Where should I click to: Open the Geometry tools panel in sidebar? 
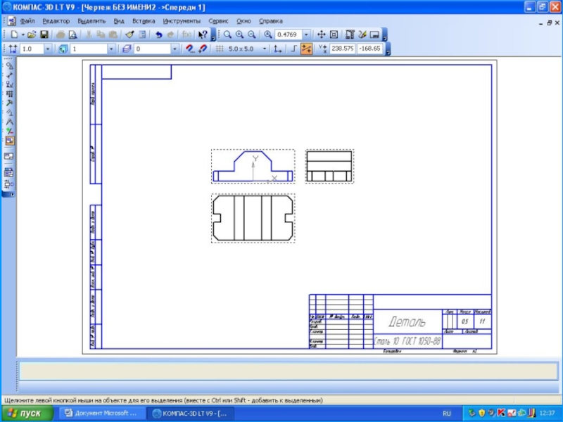point(9,65)
